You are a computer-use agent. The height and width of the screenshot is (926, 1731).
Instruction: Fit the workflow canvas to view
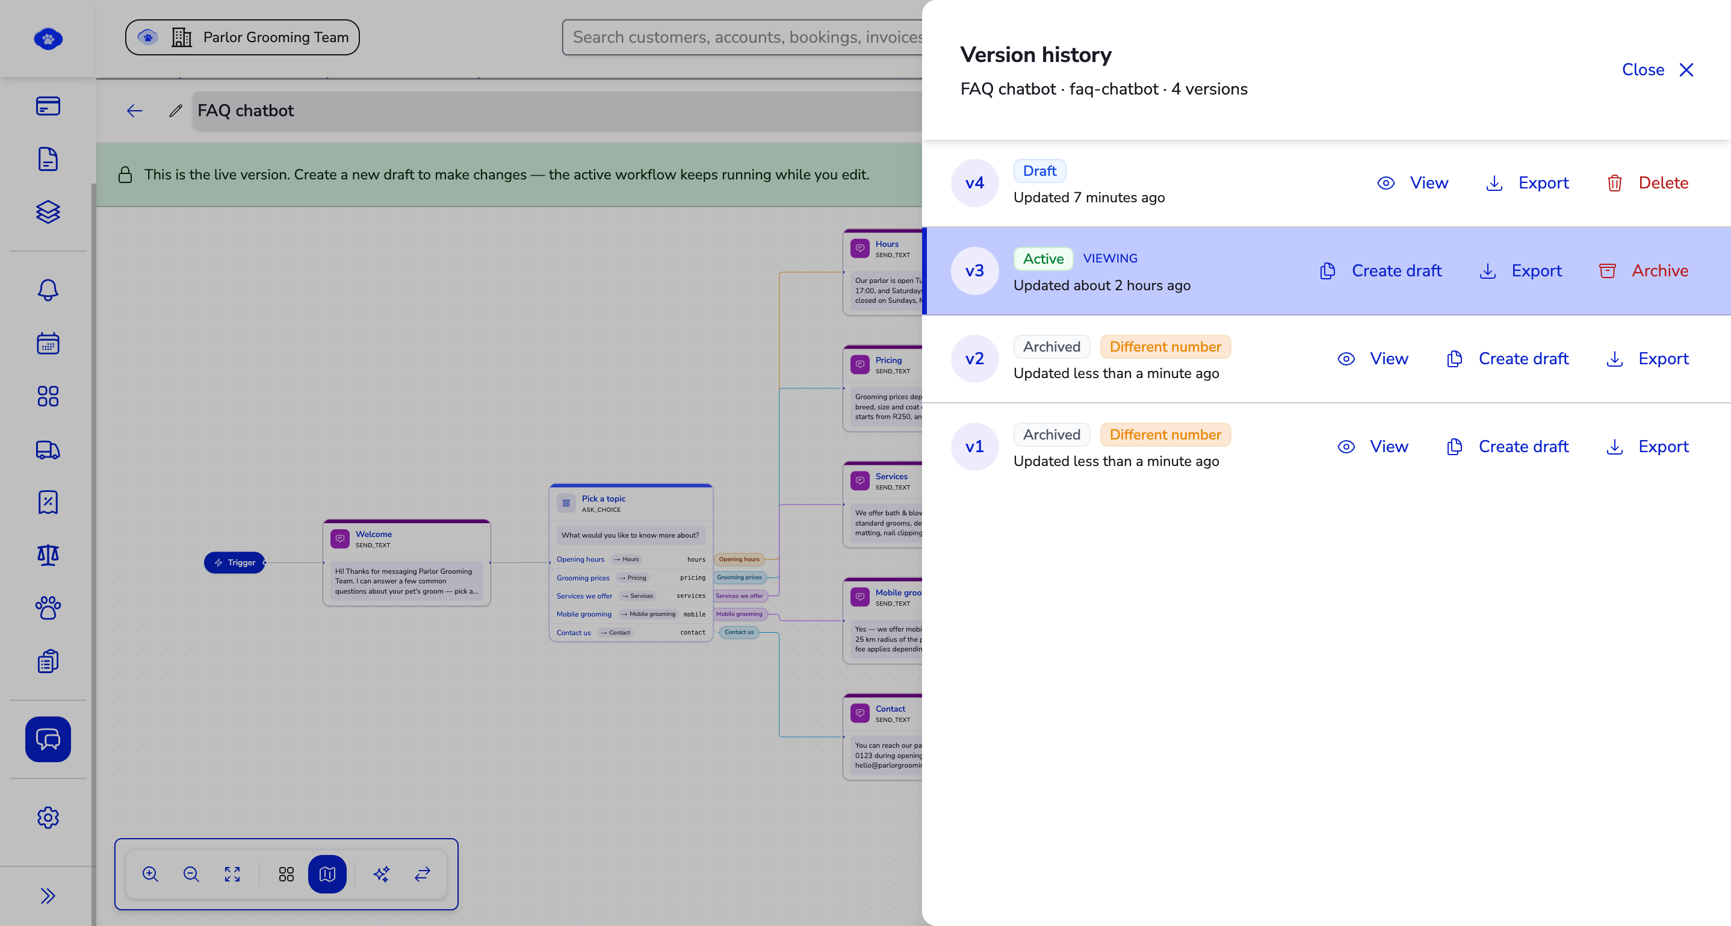pyautogui.click(x=232, y=874)
